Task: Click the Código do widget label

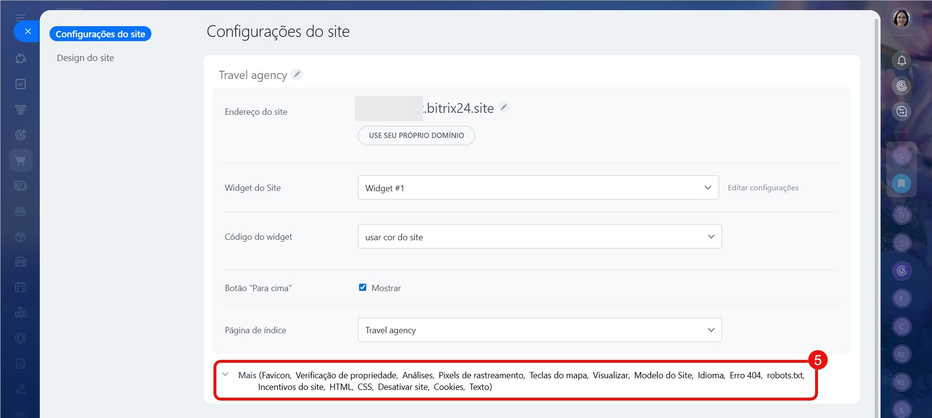Action: (x=259, y=237)
